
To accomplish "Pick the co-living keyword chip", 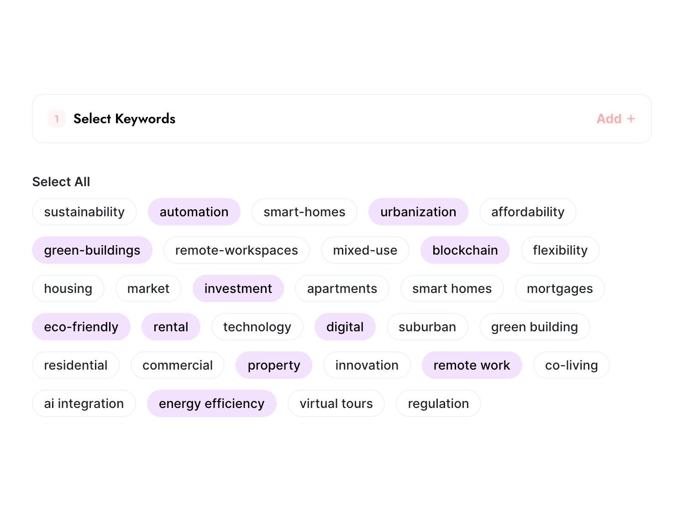I will click(x=571, y=365).
